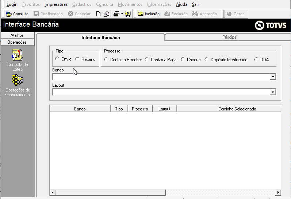Click the TOTVS logo
Image resolution: width=291 pixels, height=199 pixels.
[271, 25]
